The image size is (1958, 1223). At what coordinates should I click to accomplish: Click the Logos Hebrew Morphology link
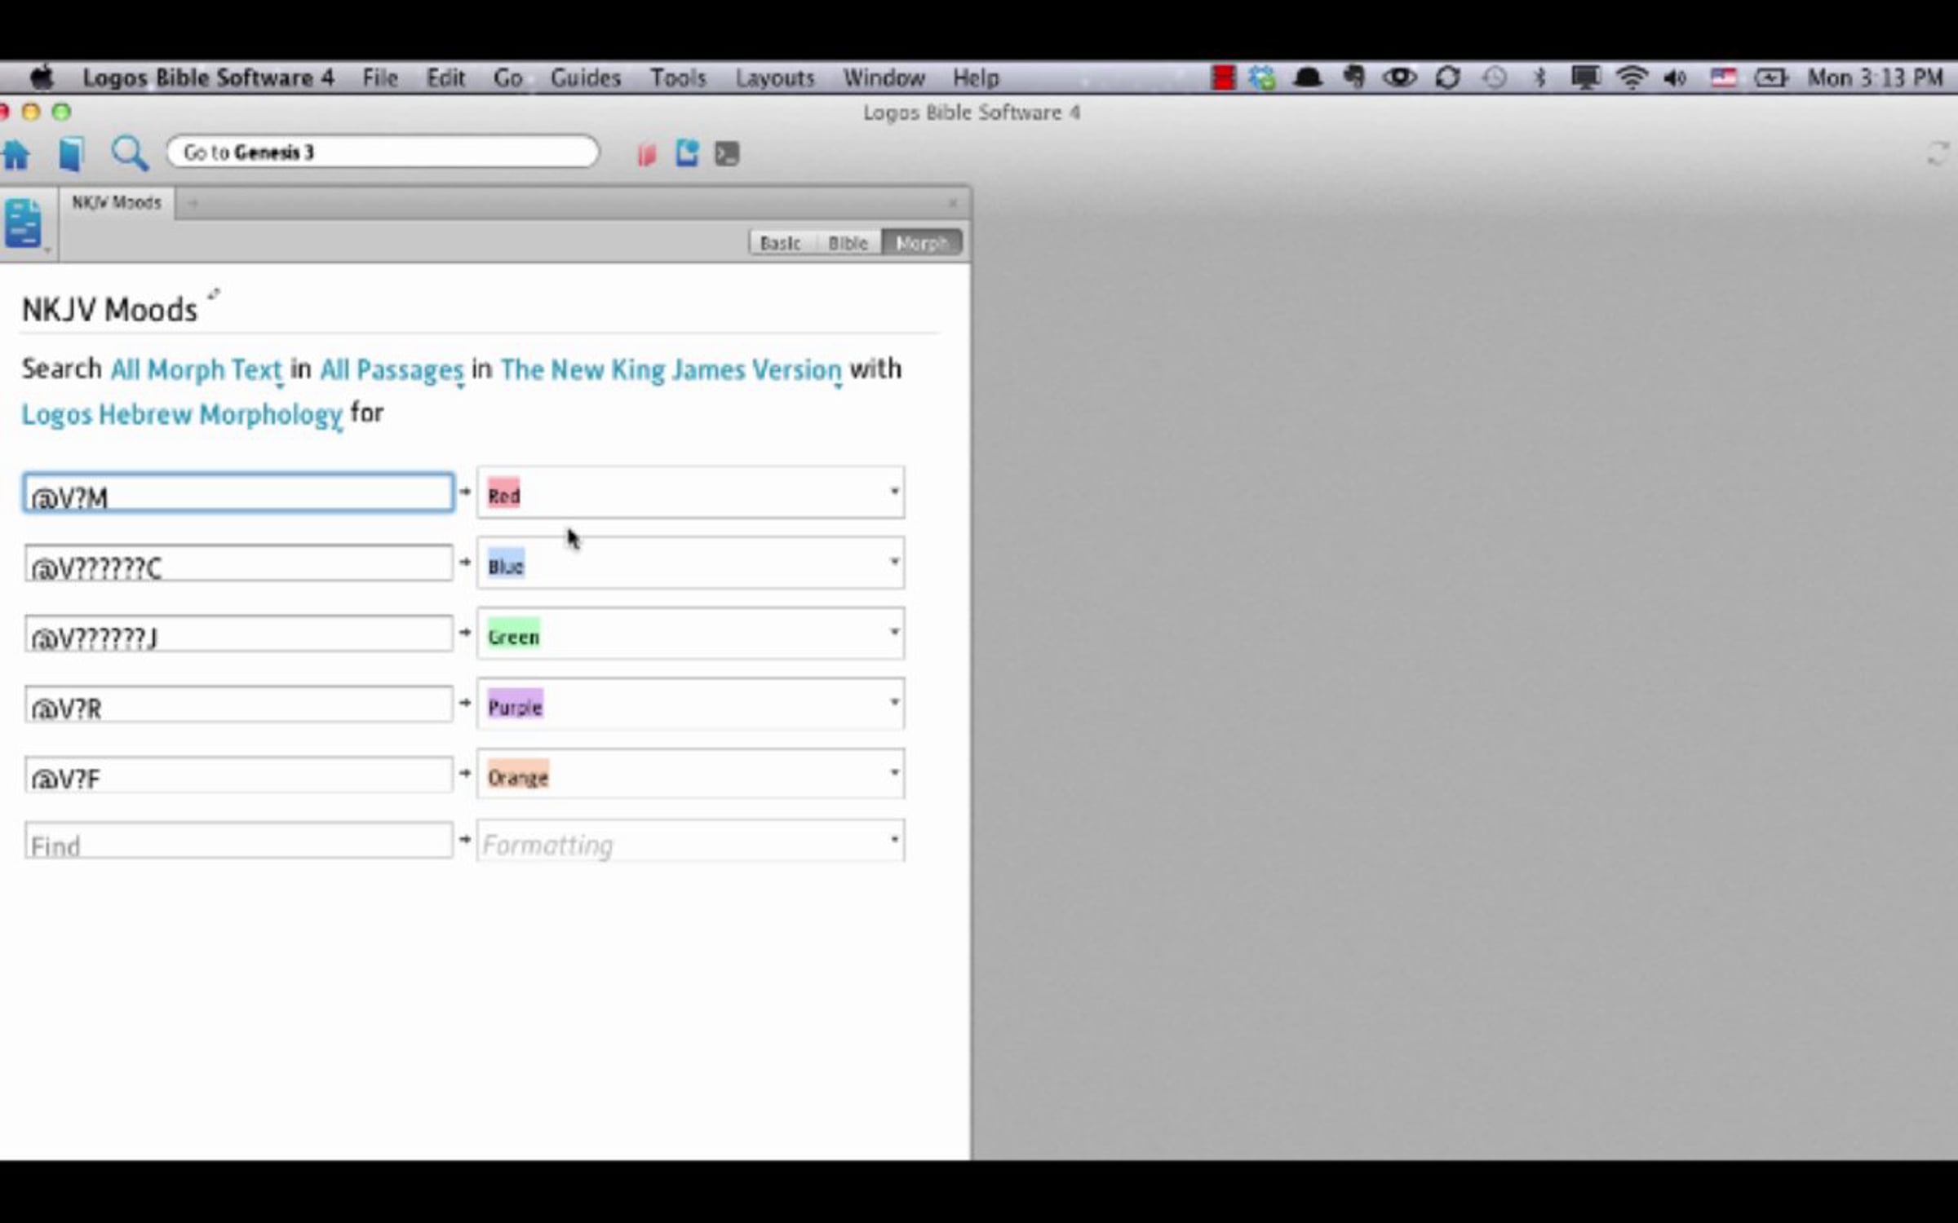pos(182,414)
